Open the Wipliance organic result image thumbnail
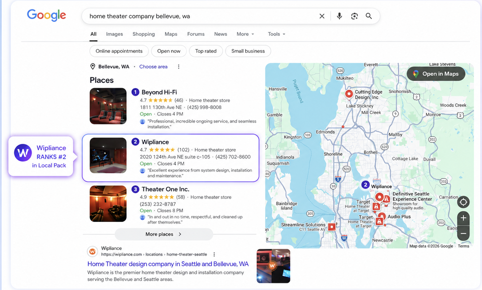Viewport: 482px width, 290px height. point(273,266)
